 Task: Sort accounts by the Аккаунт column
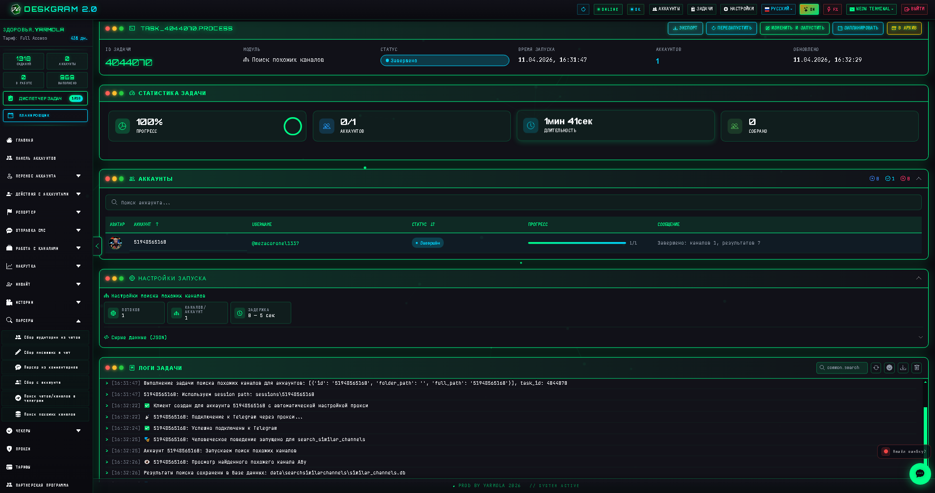146,224
